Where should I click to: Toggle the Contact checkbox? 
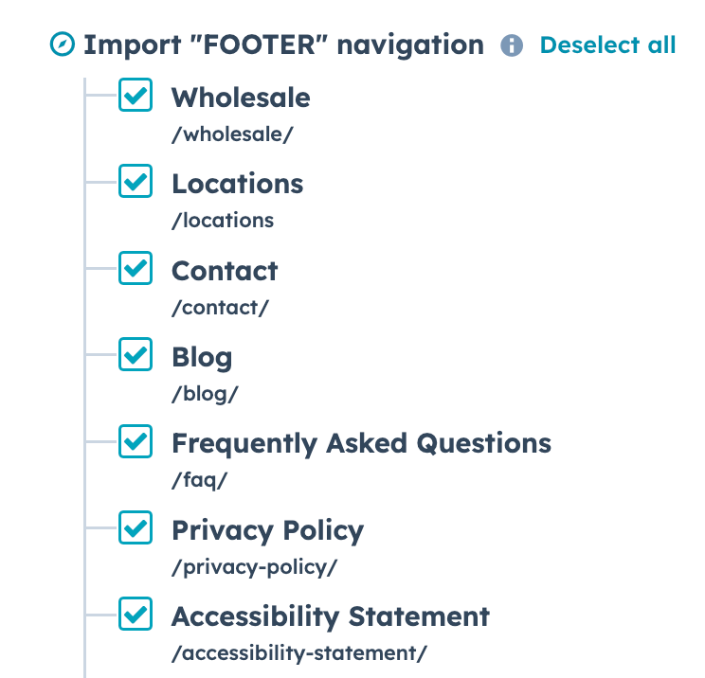click(136, 269)
